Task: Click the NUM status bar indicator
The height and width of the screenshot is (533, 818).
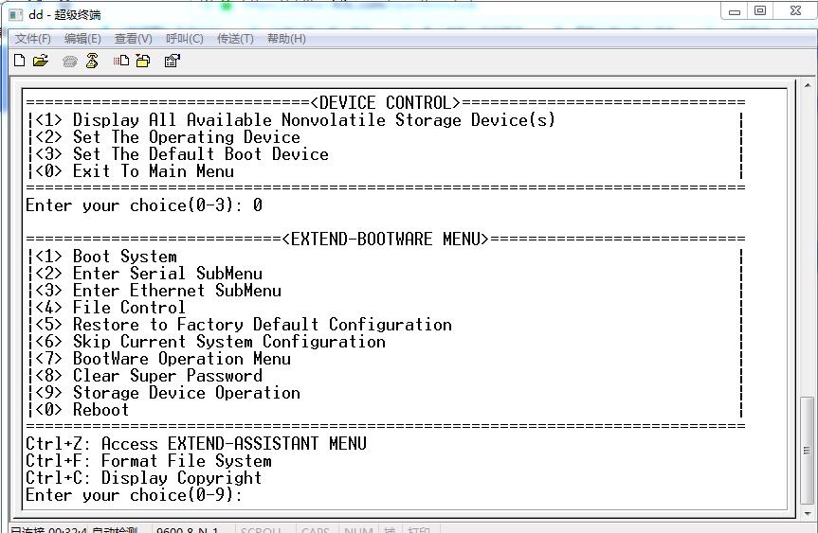Action: tap(358, 530)
